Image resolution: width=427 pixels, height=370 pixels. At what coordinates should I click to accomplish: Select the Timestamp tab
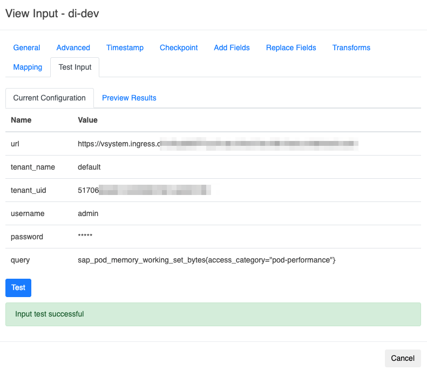pyautogui.click(x=125, y=48)
